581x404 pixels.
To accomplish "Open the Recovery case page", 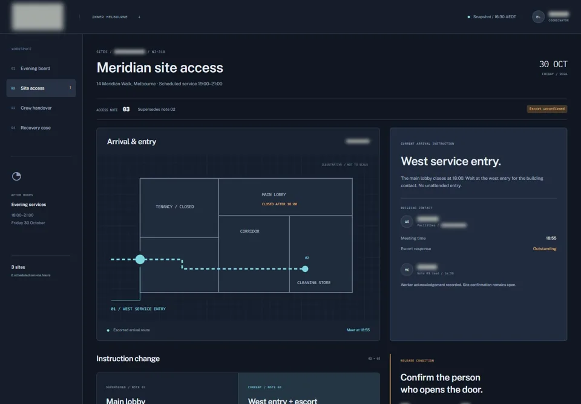I will pyautogui.click(x=41, y=128).
